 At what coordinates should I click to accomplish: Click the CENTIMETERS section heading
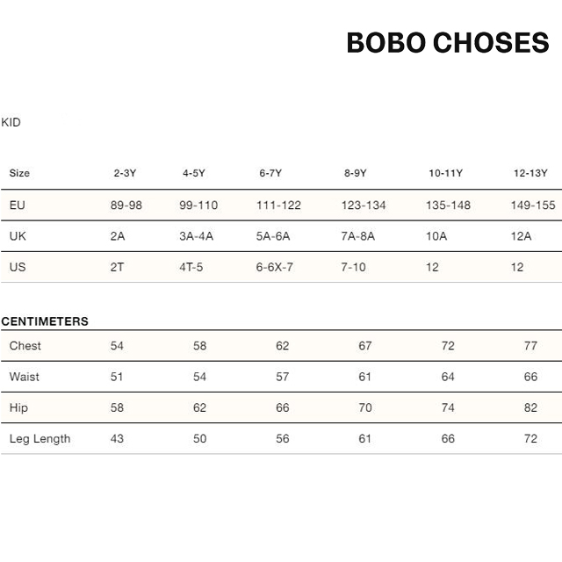coord(45,321)
